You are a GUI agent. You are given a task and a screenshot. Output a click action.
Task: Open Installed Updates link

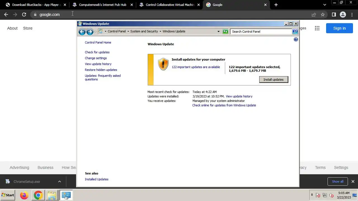click(x=96, y=179)
